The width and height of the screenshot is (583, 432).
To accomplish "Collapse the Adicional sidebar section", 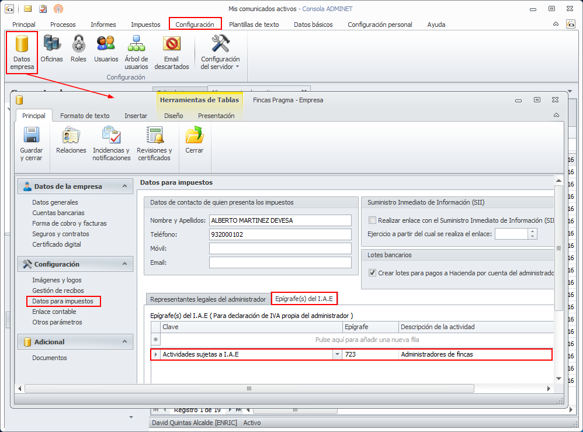I will [x=124, y=341].
